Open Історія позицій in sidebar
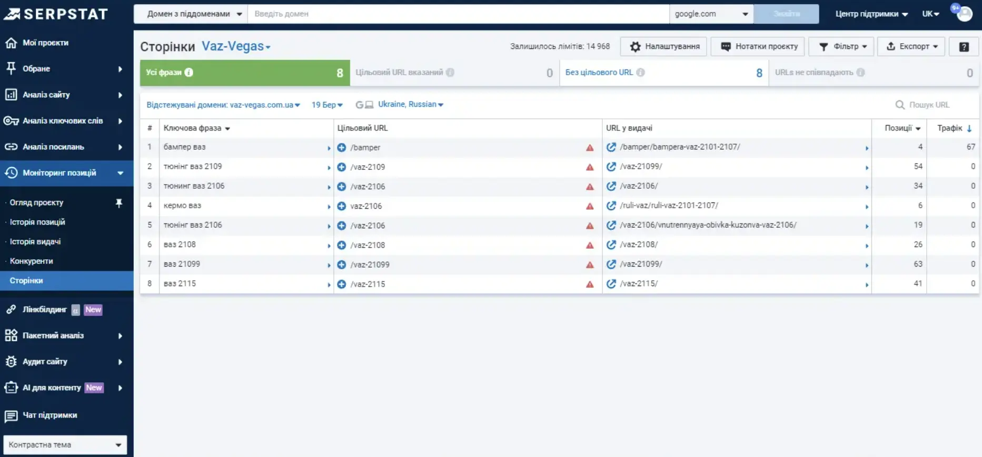The image size is (982, 457). coord(37,222)
